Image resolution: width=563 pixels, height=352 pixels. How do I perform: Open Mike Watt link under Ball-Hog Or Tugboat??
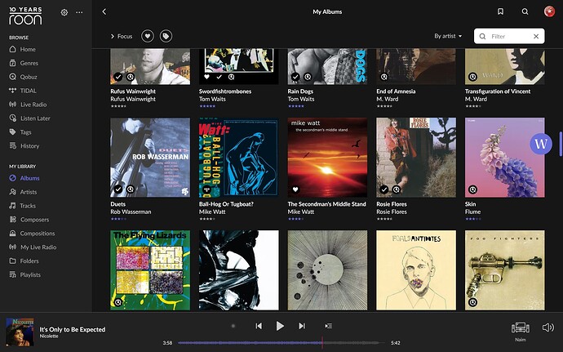pos(212,212)
